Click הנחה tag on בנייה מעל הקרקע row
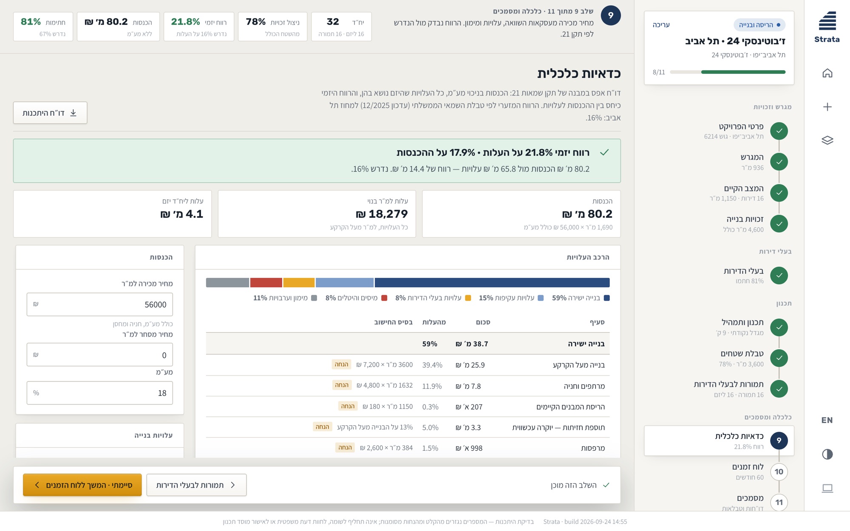Viewport: 850px width, 531px height. click(x=341, y=364)
